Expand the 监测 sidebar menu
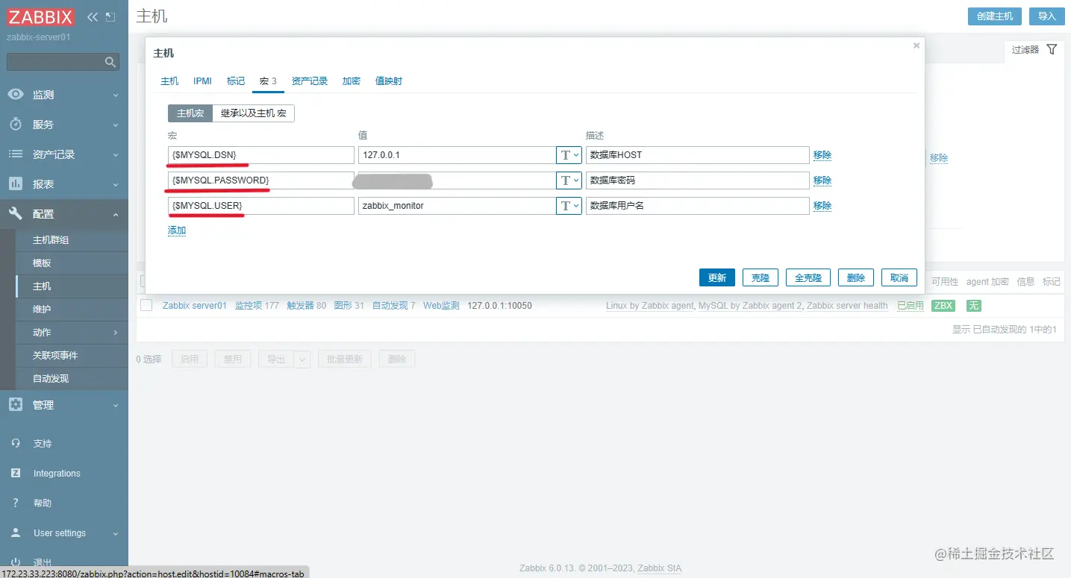Screen dimensions: 1071x578 [116, 95]
